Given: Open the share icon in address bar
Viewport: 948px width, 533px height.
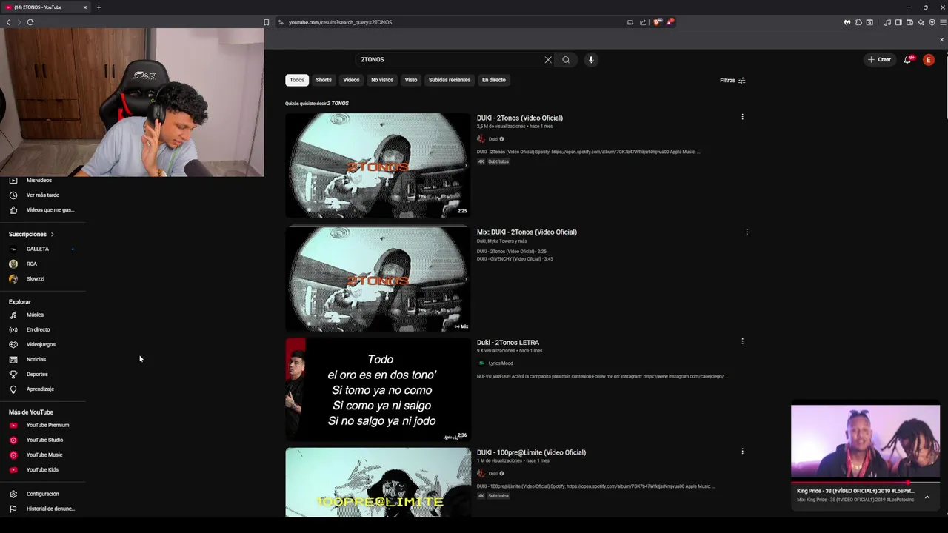Looking at the screenshot, I should pyautogui.click(x=643, y=22).
